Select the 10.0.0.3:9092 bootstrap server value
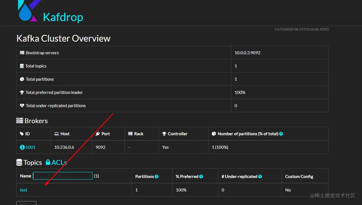The height and width of the screenshot is (205, 362). point(247,53)
